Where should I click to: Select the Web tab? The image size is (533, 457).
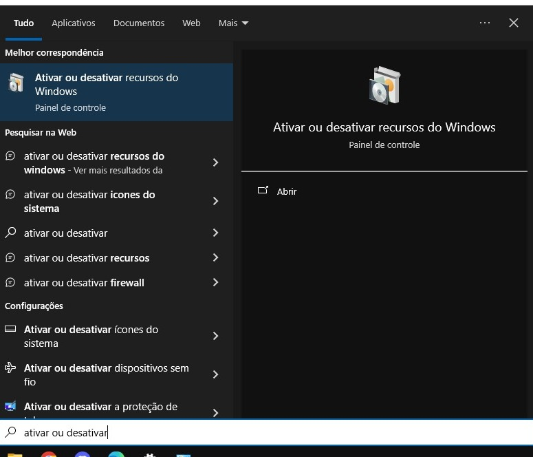pyautogui.click(x=191, y=23)
